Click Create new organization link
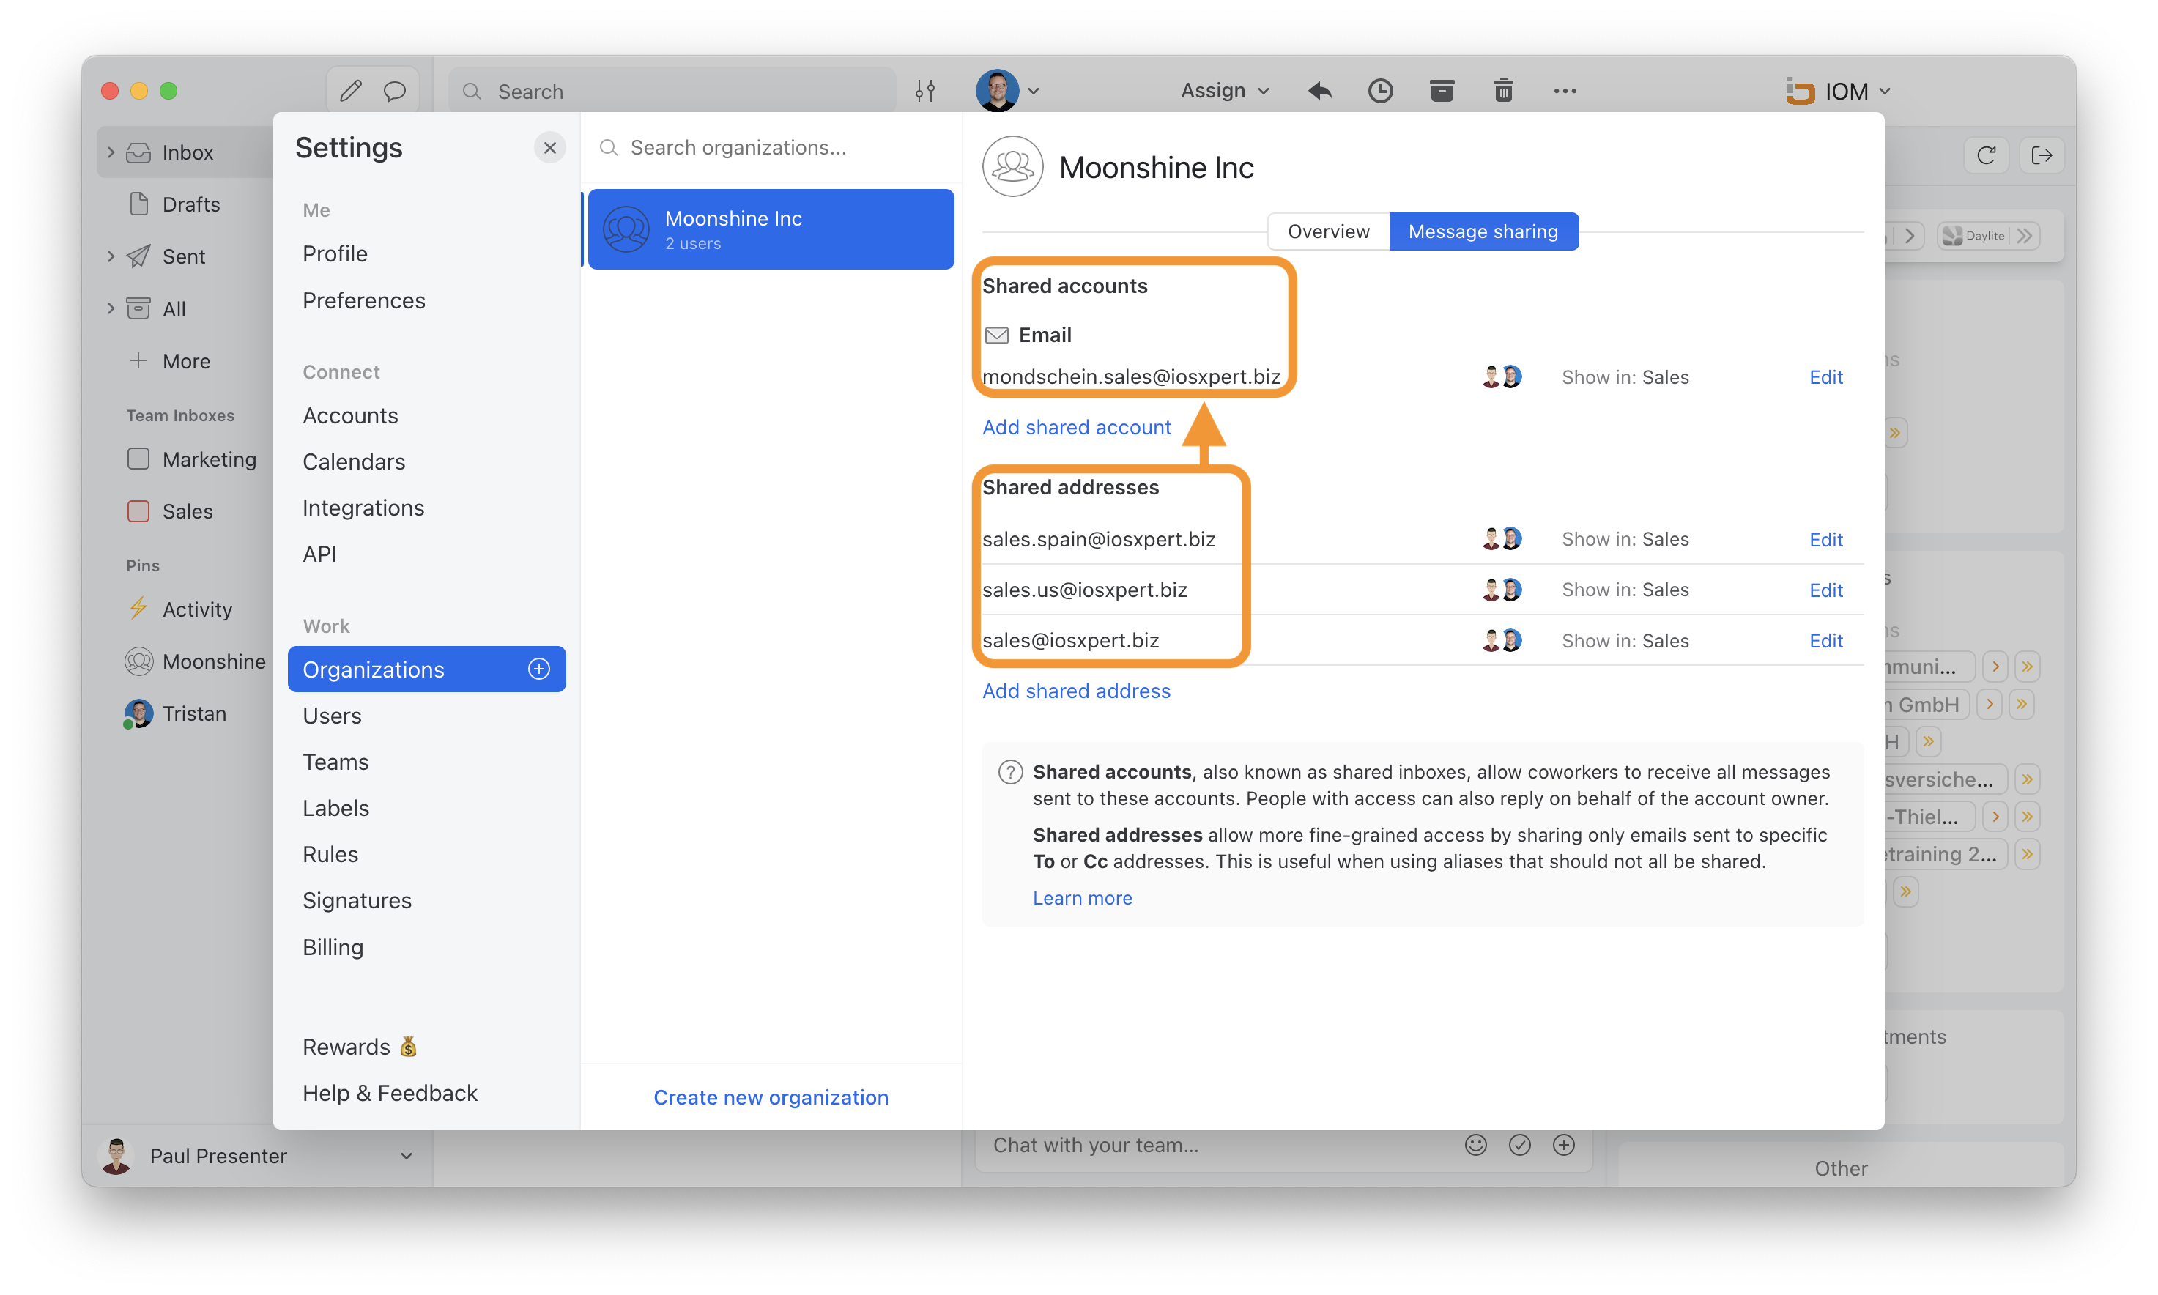Screen dimensions: 2158x1295 pos(771,1097)
